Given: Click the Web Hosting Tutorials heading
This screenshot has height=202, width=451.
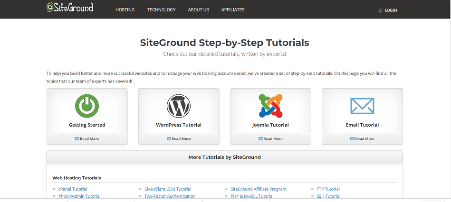Looking at the screenshot, I should tap(77, 178).
